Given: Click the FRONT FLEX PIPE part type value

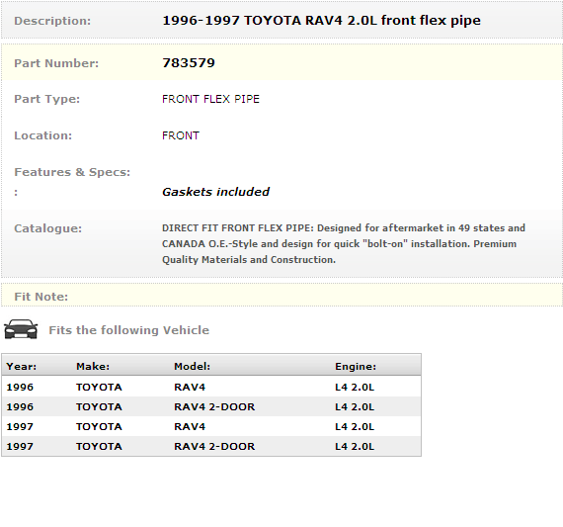Looking at the screenshot, I should (210, 99).
